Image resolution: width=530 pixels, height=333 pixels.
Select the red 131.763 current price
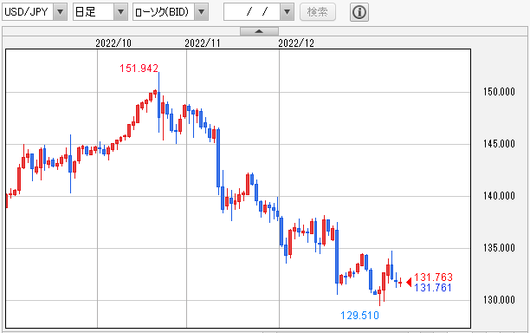(x=433, y=277)
